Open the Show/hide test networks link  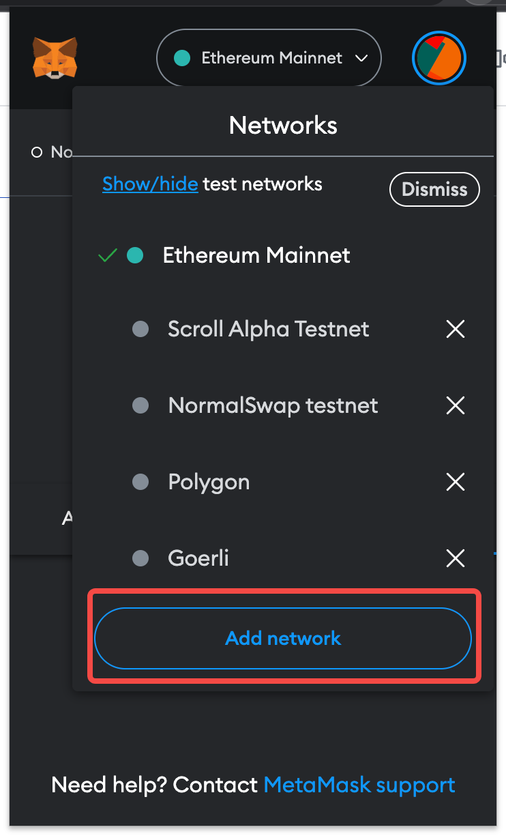click(x=150, y=184)
